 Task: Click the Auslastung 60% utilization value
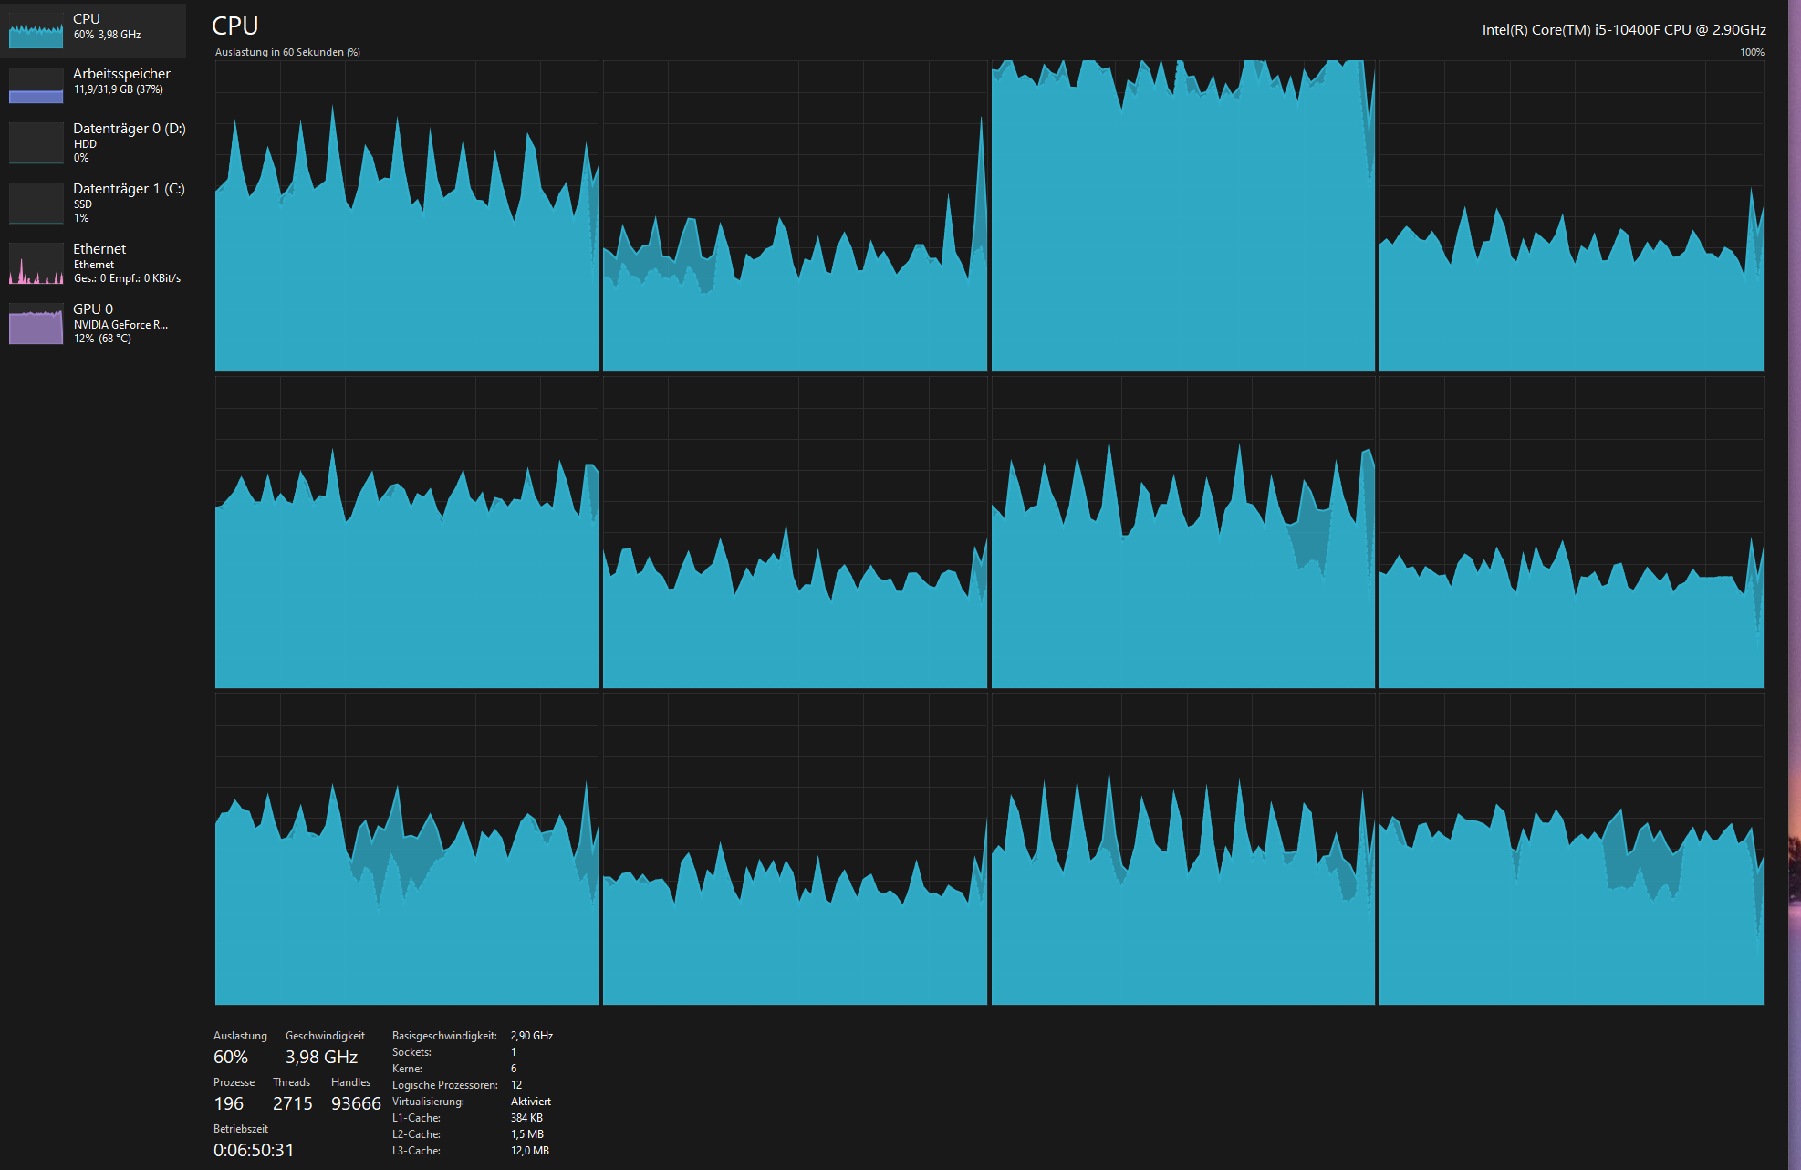click(231, 1057)
